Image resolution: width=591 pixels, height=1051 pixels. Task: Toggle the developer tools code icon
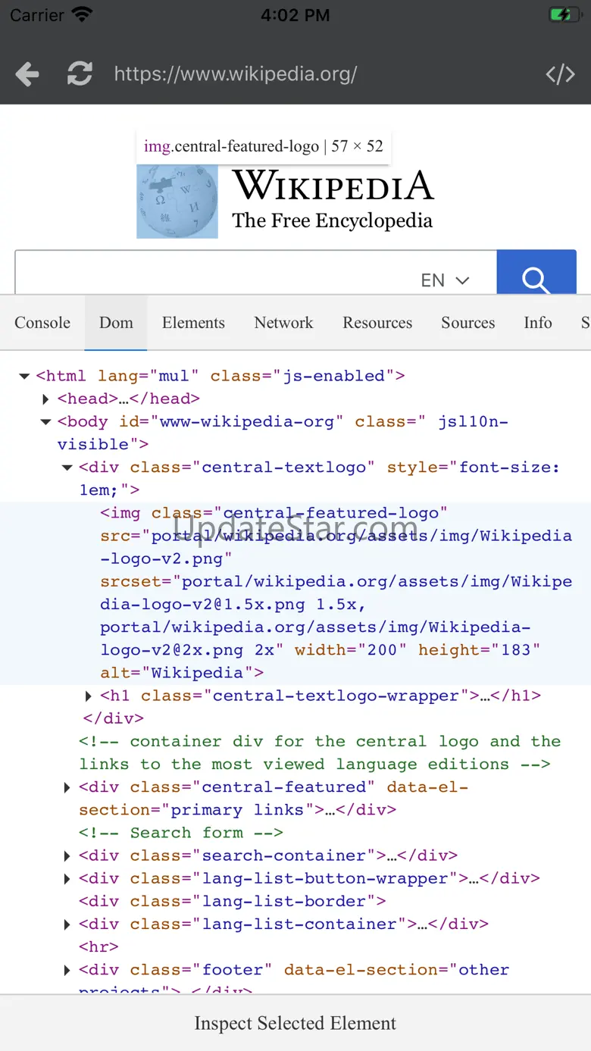[x=561, y=74]
